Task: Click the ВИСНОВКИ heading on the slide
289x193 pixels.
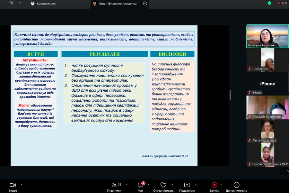Action: [x=172, y=54]
